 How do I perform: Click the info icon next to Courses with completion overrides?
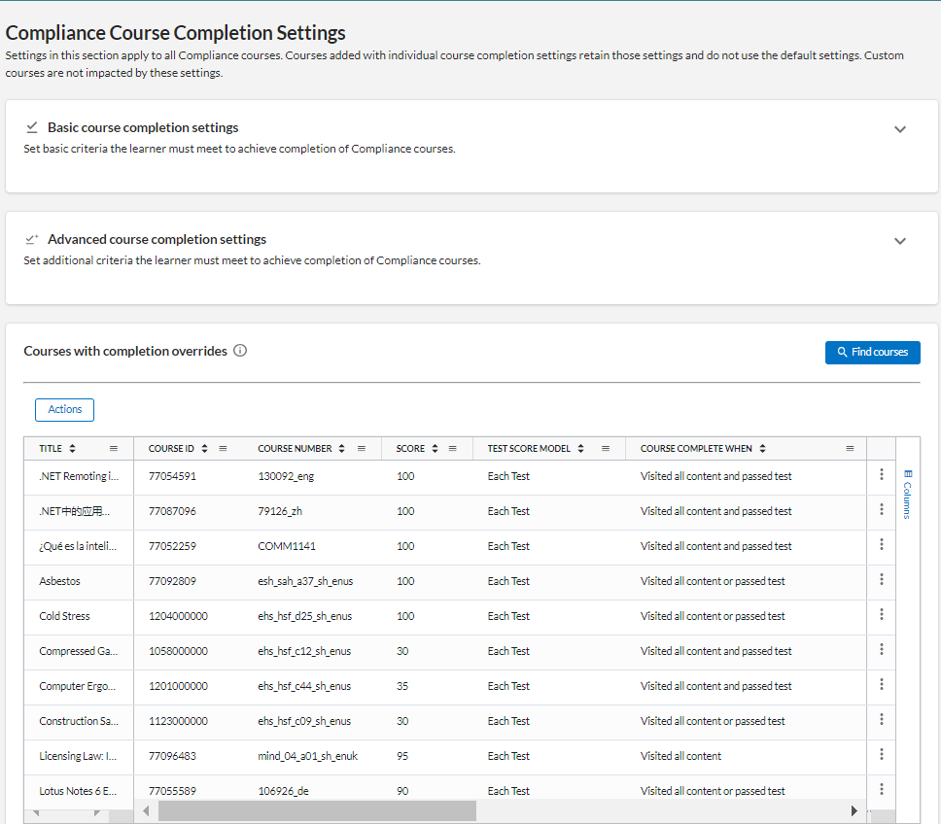pyautogui.click(x=239, y=351)
